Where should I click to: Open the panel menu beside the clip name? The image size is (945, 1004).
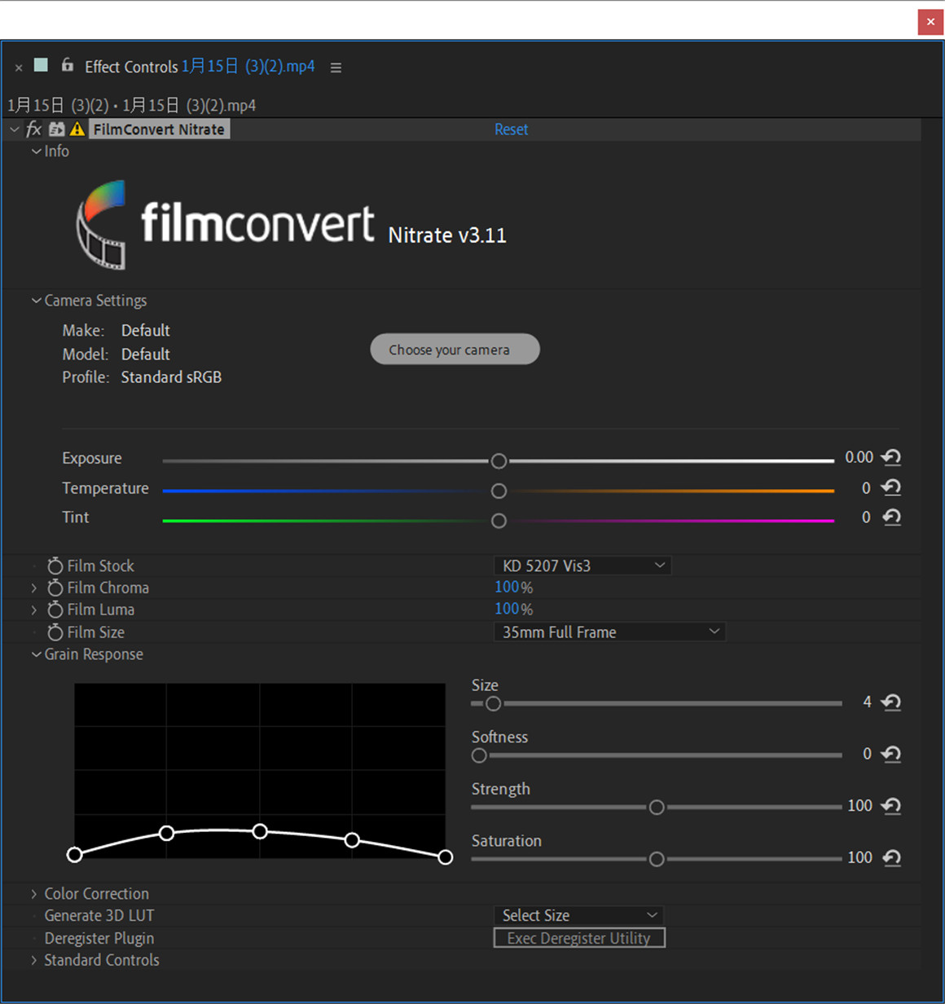click(x=336, y=67)
